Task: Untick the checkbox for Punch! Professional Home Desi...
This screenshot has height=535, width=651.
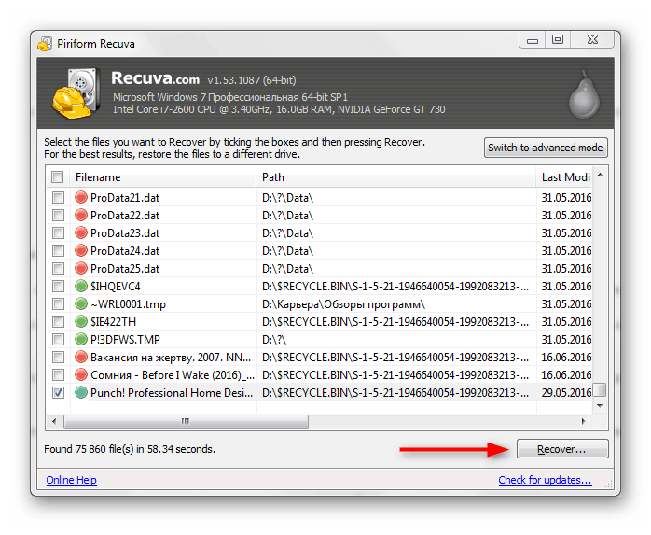Action: click(x=58, y=392)
